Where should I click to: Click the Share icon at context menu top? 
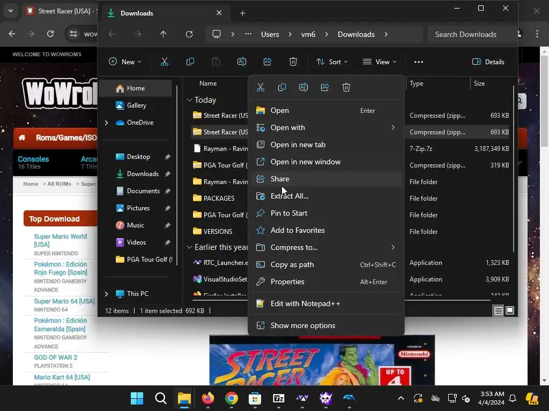point(325,87)
